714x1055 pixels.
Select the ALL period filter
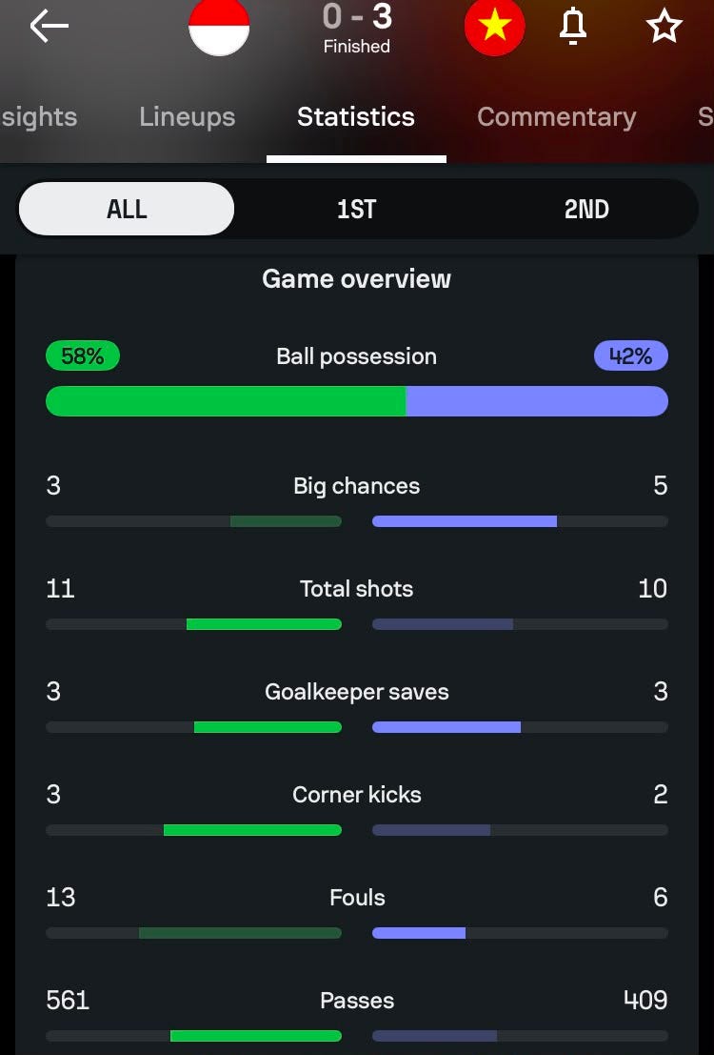(x=127, y=209)
